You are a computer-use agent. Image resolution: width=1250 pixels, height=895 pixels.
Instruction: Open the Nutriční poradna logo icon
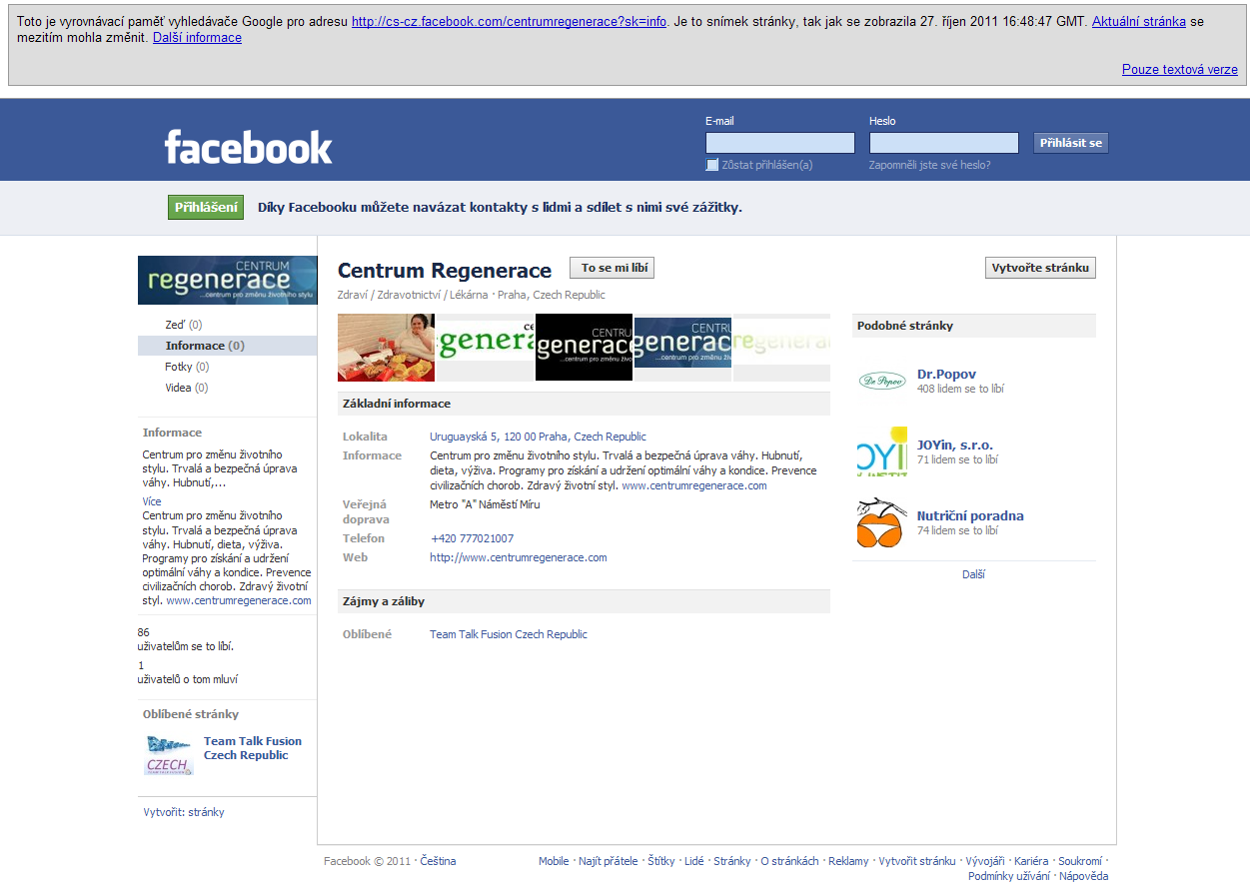[881, 522]
